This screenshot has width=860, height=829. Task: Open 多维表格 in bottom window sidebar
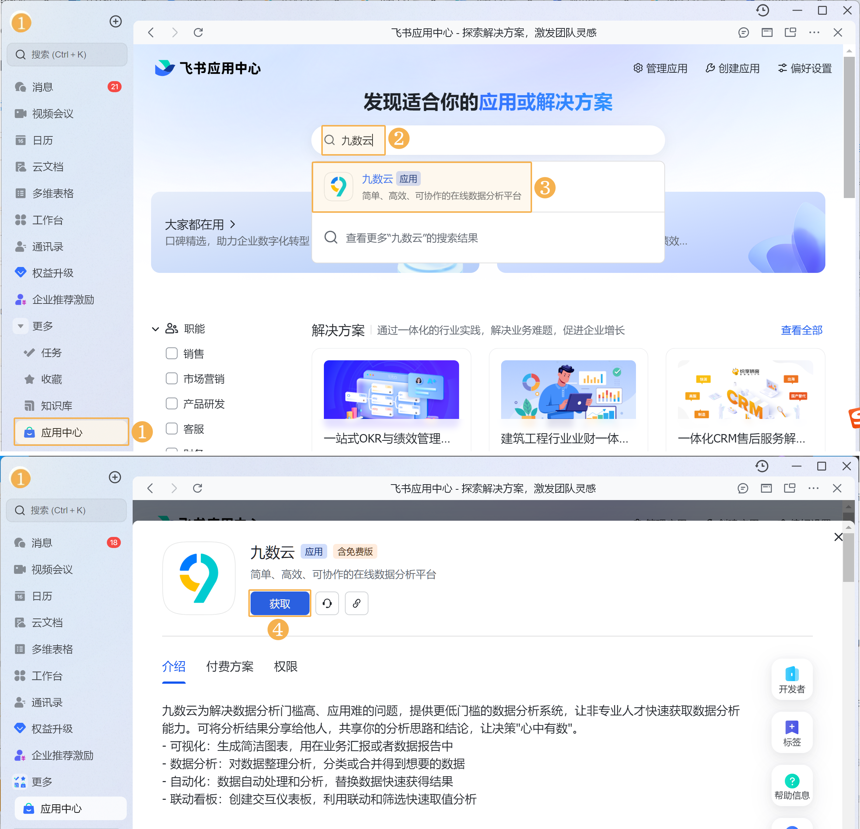tap(67, 649)
